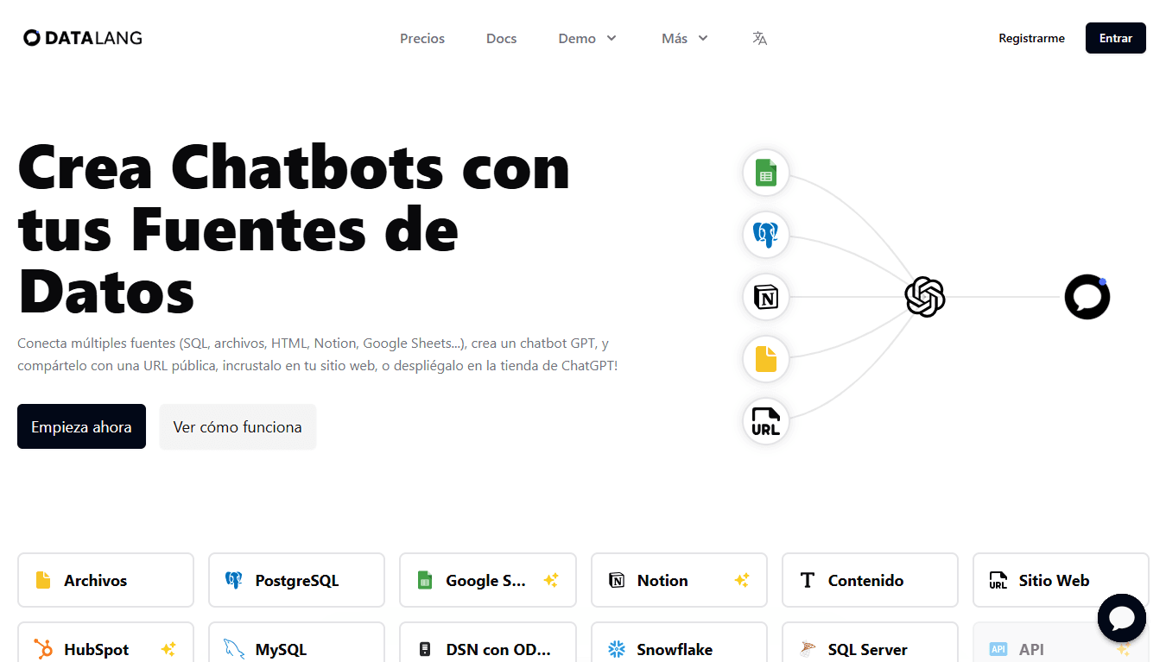Viewport: 1166px width, 662px height.
Task: Click the Google Sheets icon in diagram
Action: point(765,173)
